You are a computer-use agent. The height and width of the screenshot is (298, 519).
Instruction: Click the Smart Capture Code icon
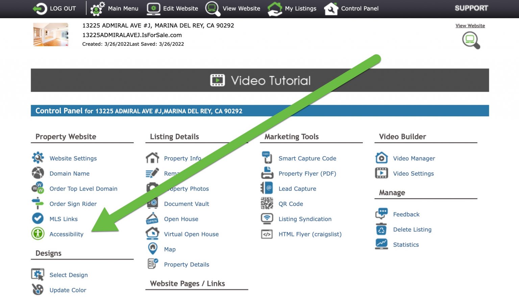pos(267,158)
